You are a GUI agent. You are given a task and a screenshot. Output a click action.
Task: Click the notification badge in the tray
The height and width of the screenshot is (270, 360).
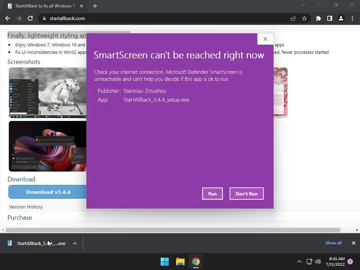coord(350,262)
